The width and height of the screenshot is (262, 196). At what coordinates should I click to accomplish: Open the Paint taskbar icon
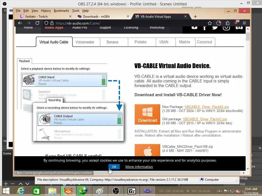100,191
